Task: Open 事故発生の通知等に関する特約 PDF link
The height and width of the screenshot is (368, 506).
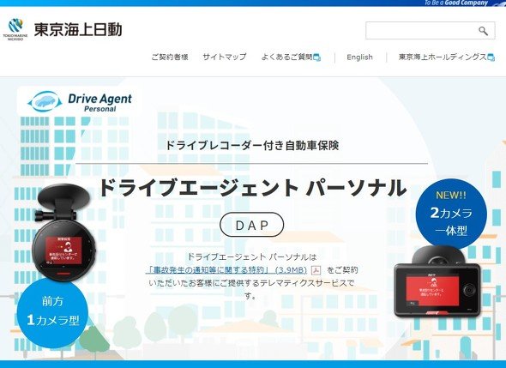Action: pos(226,270)
